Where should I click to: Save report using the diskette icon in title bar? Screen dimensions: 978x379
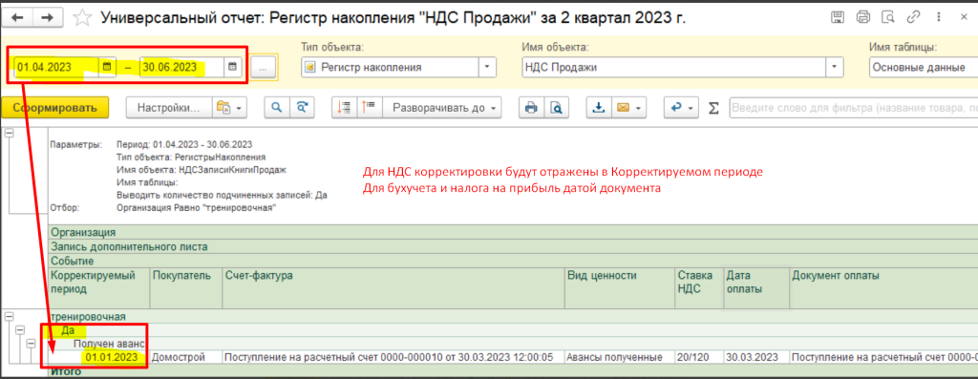pos(839,17)
